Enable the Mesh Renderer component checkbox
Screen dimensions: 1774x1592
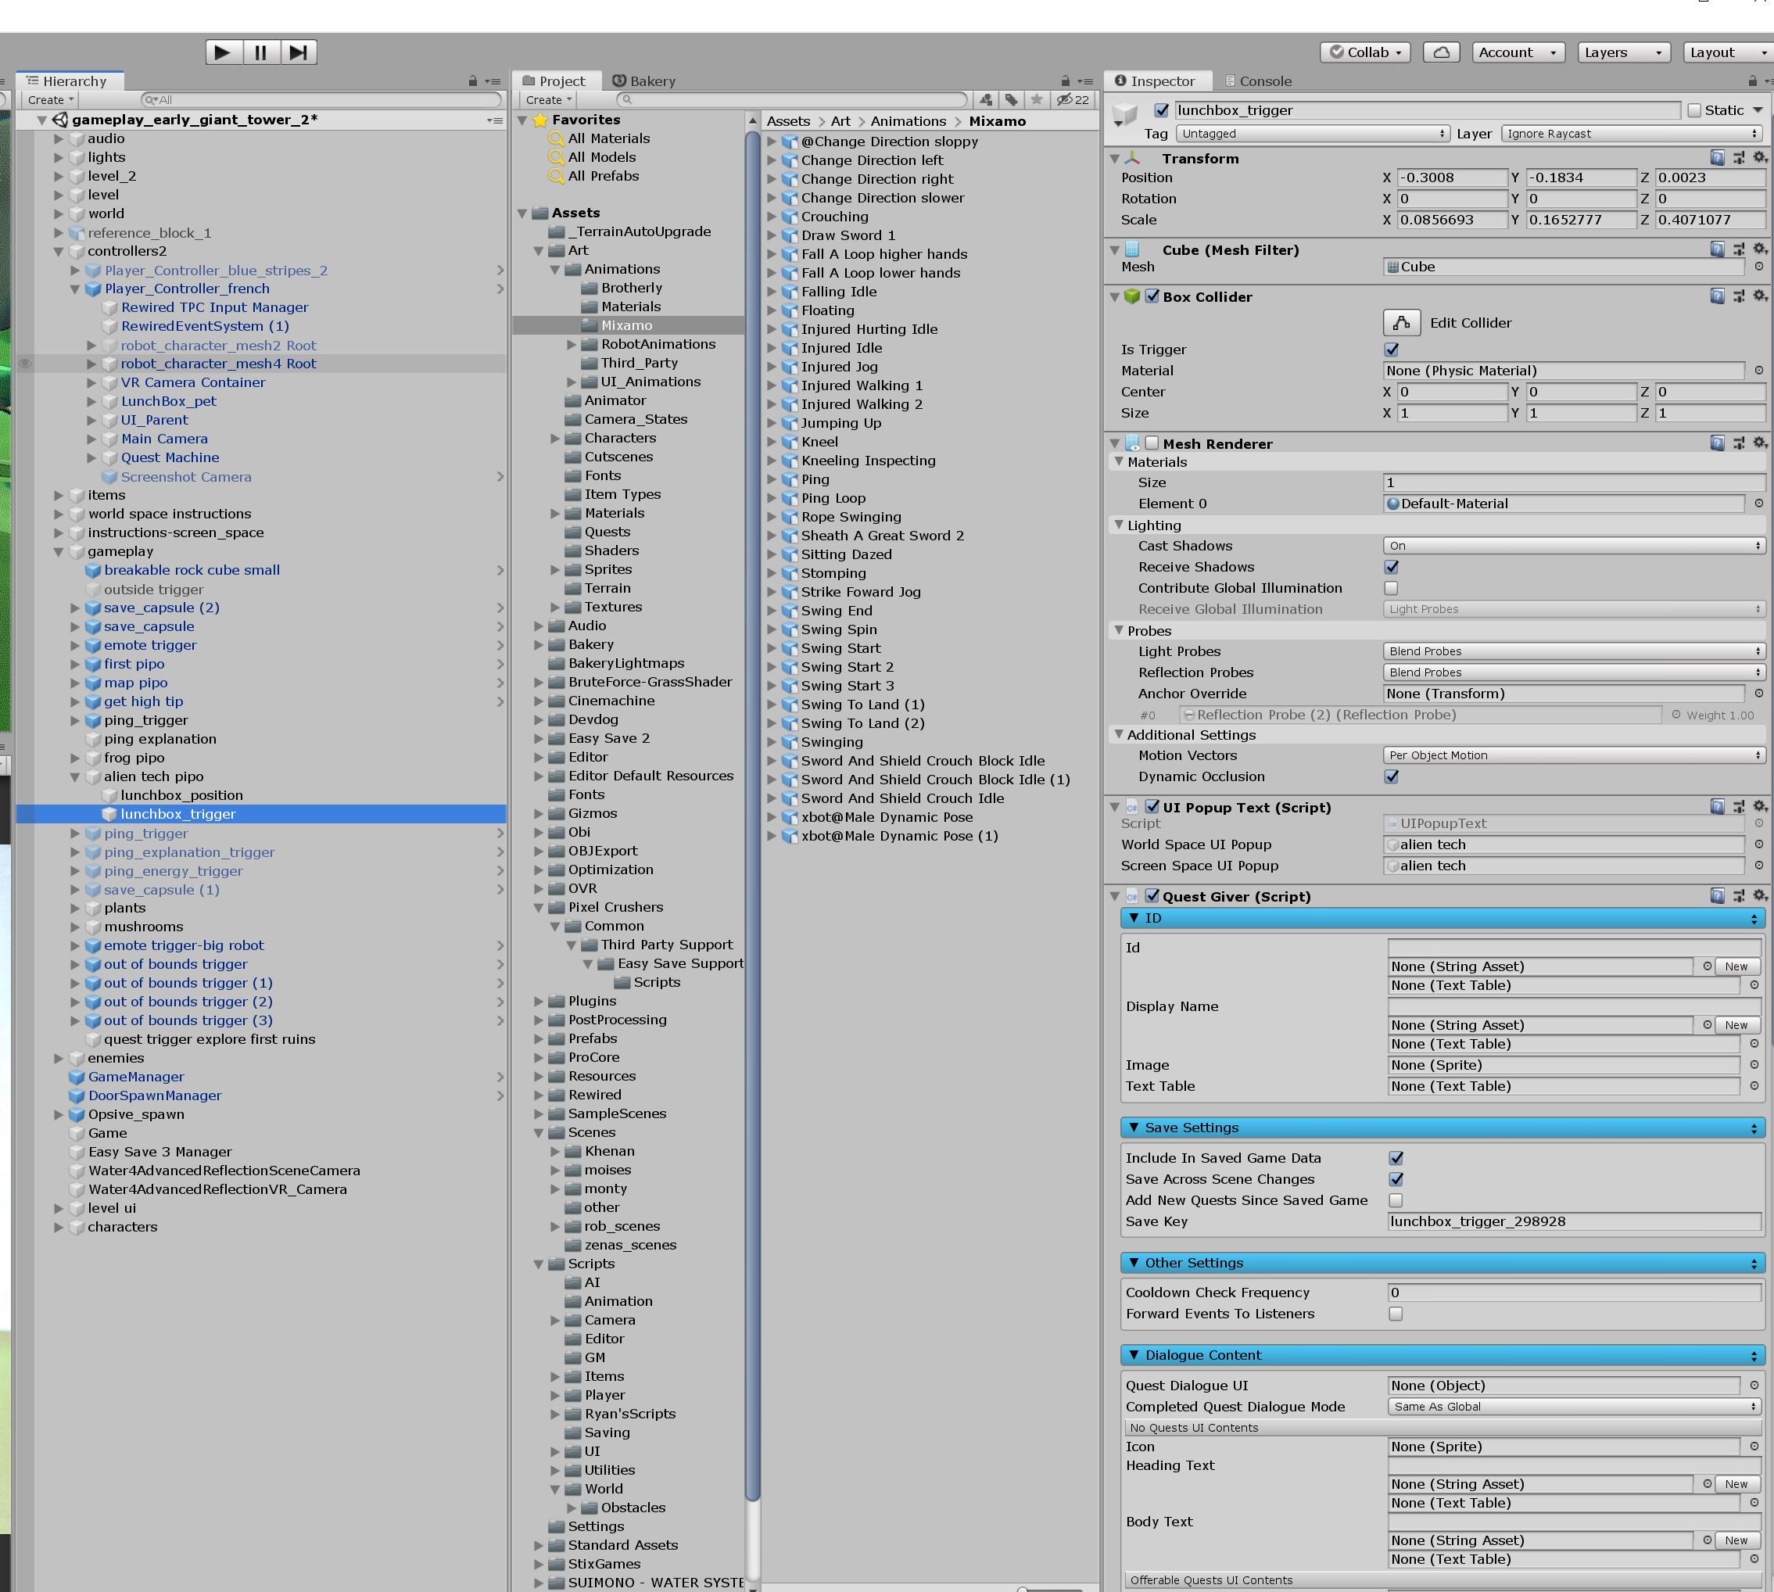click(x=1152, y=443)
